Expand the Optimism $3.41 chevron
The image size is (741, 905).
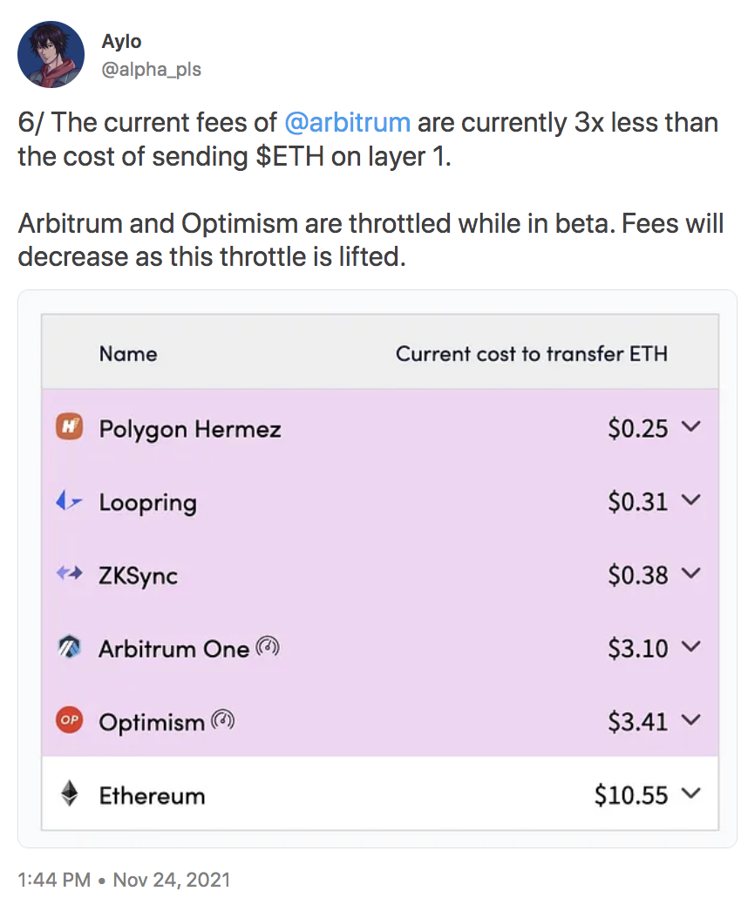click(690, 720)
